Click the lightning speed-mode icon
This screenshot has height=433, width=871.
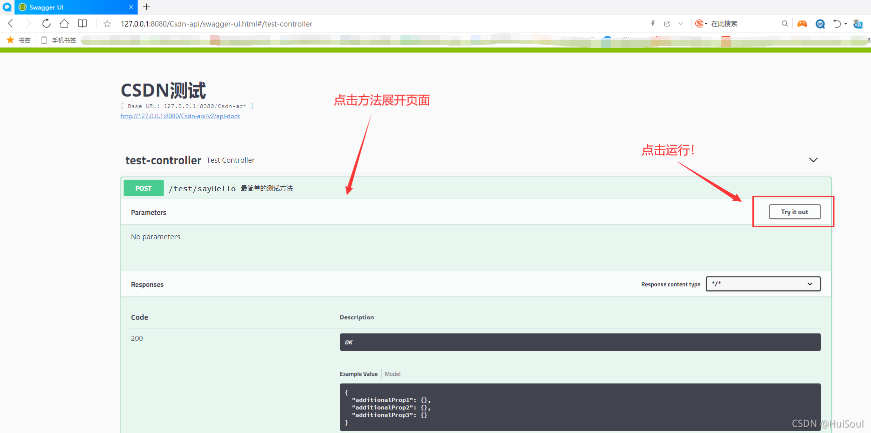653,24
